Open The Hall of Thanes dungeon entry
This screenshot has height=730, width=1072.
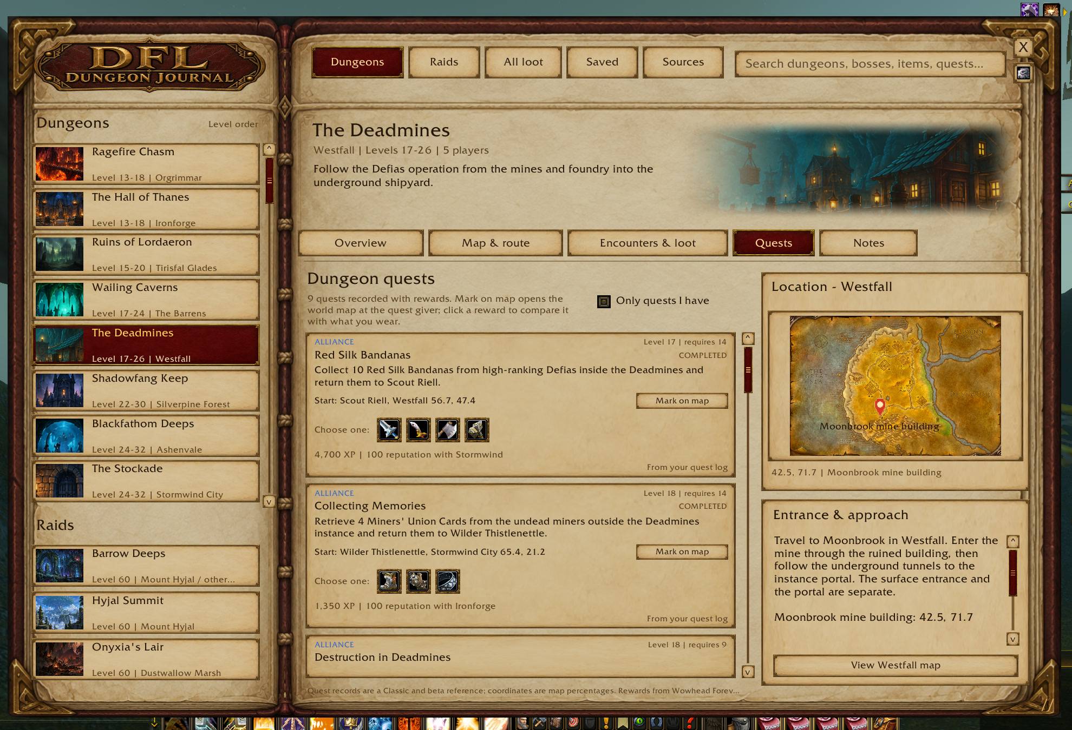146,209
